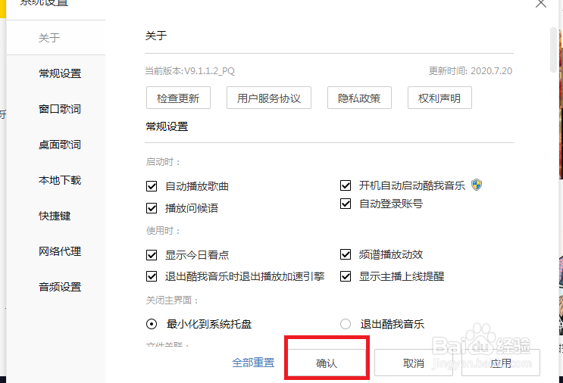Disable 开机自动启动酷我音乐 option
The image size is (563, 383).
pyautogui.click(x=346, y=185)
